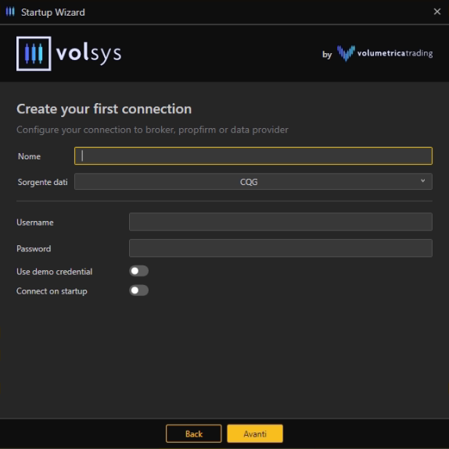
Task: Click the 'Nome' field label
Action: pos(29,156)
